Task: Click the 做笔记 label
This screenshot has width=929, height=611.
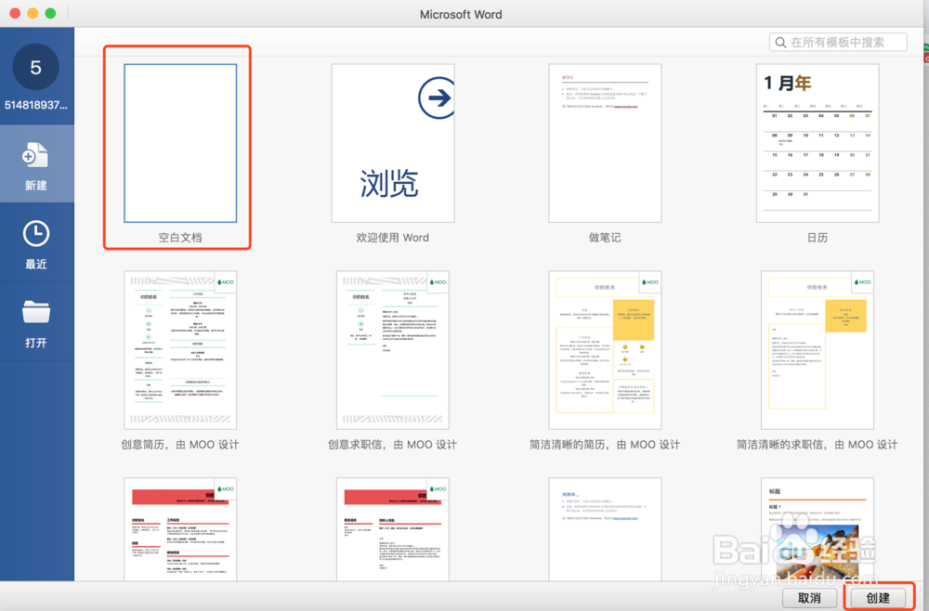Action: 605,238
